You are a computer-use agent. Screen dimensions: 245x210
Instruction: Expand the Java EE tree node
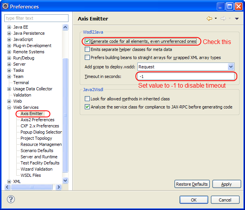click(x=9, y=27)
